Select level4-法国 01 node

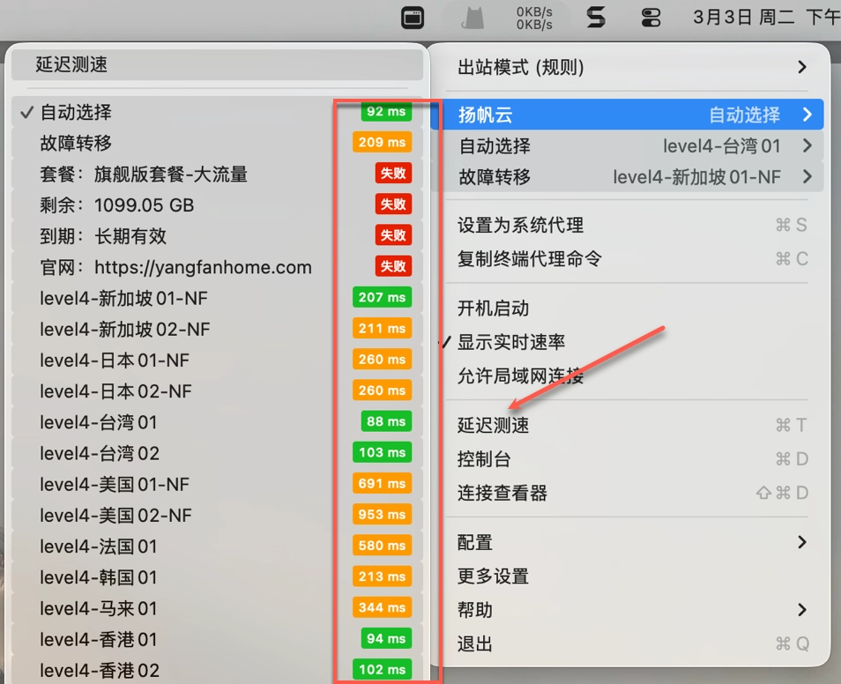pyautogui.click(x=217, y=546)
